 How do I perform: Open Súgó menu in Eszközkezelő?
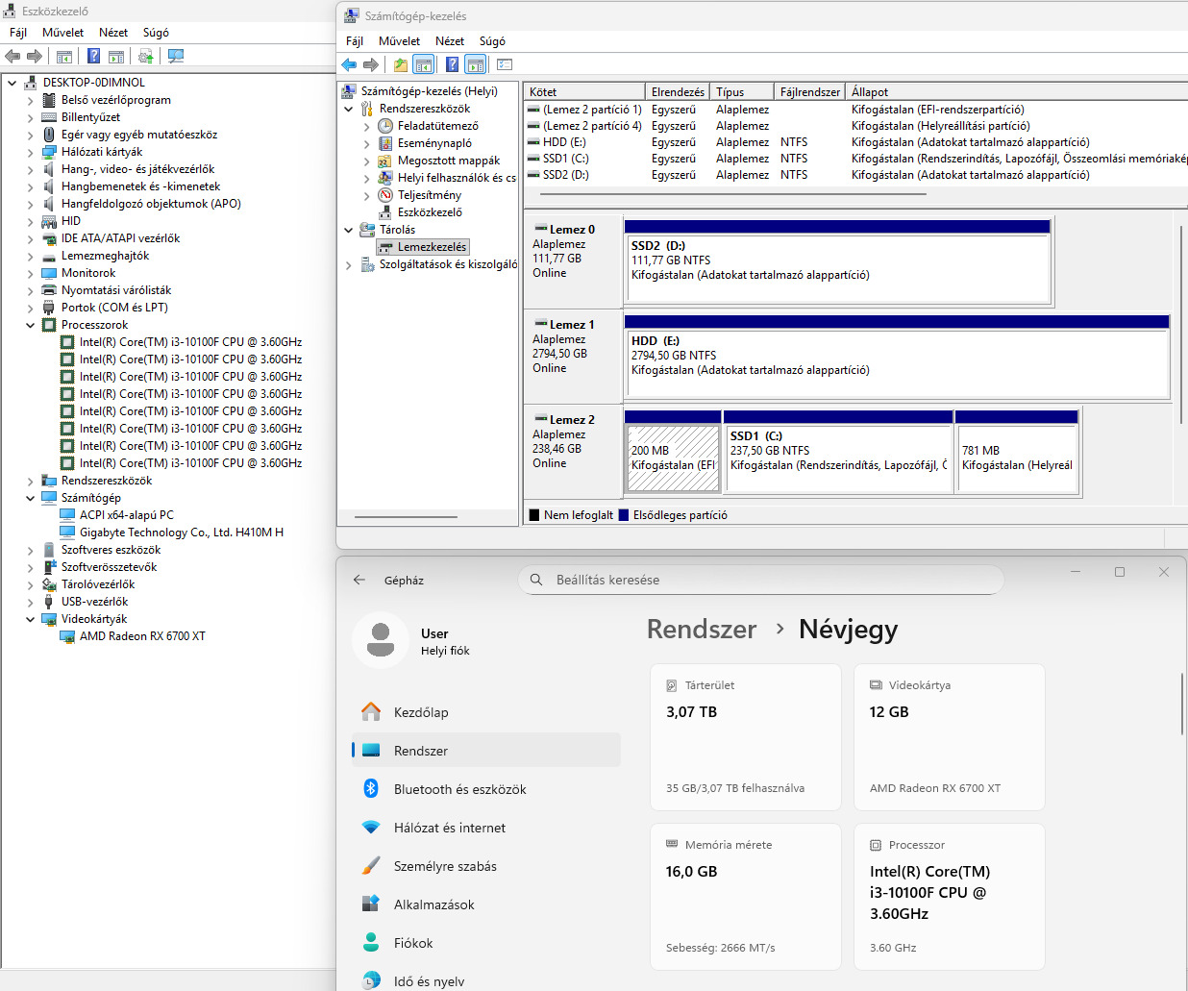point(156,32)
